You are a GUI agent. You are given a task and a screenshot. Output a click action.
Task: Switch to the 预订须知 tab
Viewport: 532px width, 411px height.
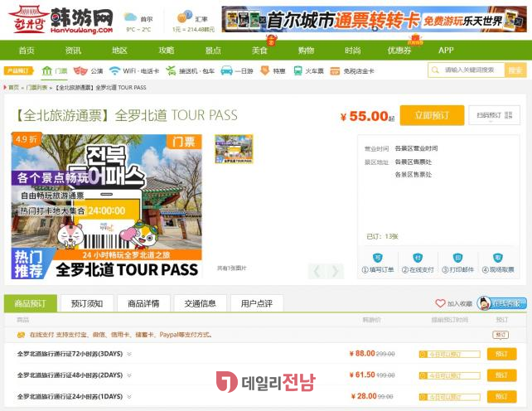87,303
